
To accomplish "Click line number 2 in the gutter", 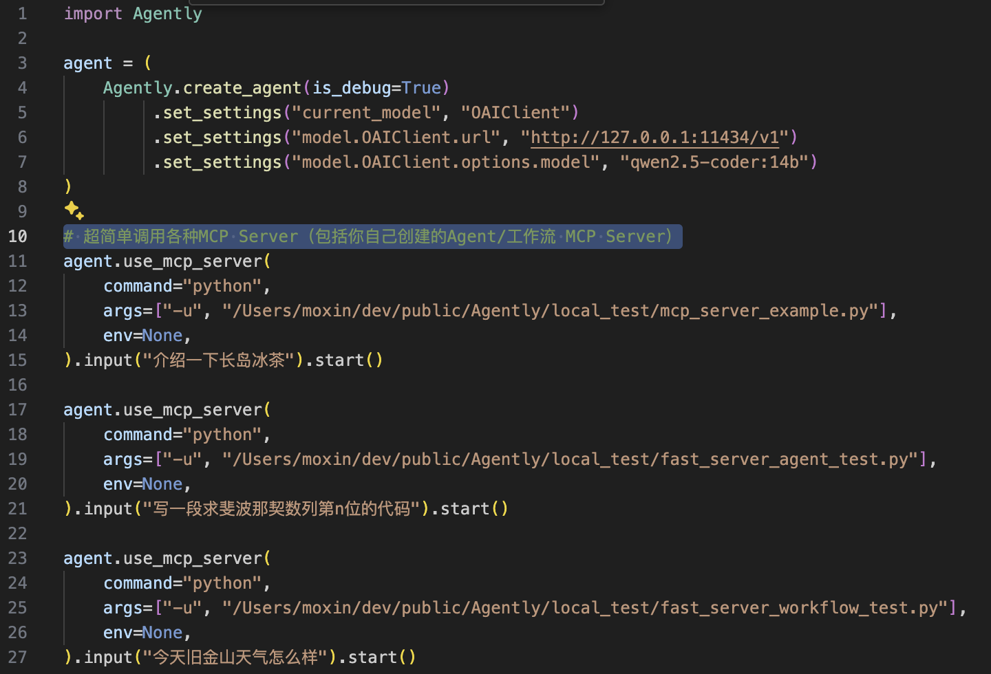I will tap(23, 39).
